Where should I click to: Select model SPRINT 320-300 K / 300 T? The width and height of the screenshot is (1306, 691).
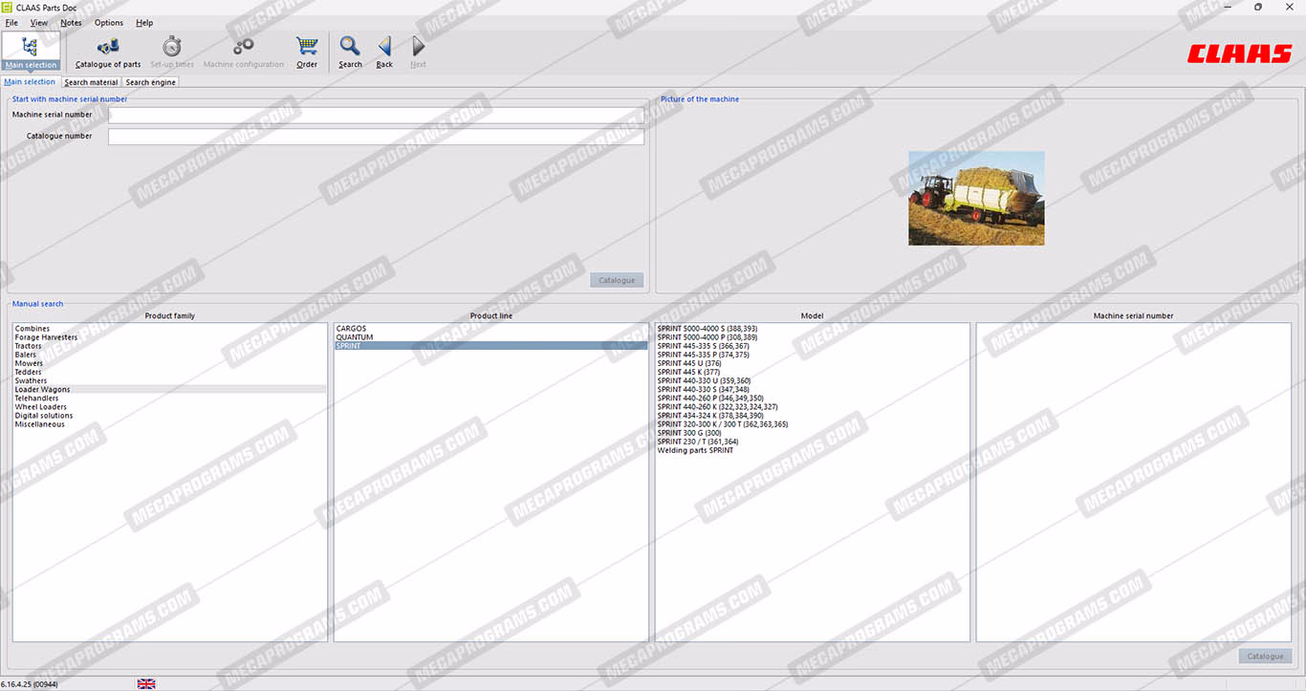(812, 424)
